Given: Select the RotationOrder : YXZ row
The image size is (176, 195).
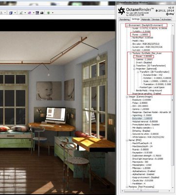Looking at the screenshot, I should click(x=154, y=75).
